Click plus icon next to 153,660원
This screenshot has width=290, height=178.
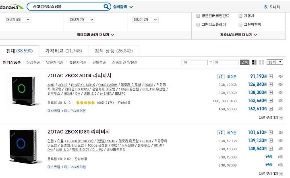tap(271, 101)
